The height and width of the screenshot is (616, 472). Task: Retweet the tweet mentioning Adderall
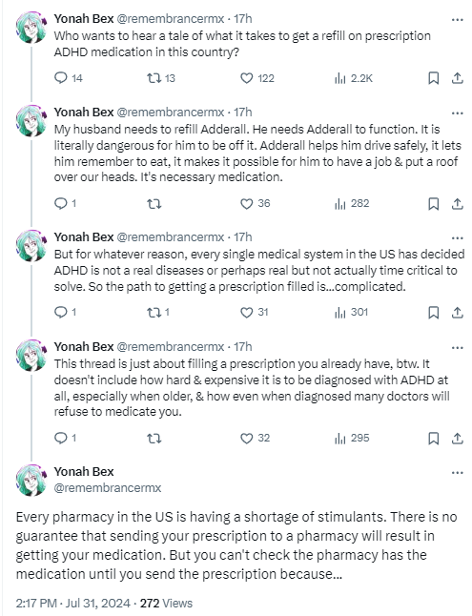(154, 204)
